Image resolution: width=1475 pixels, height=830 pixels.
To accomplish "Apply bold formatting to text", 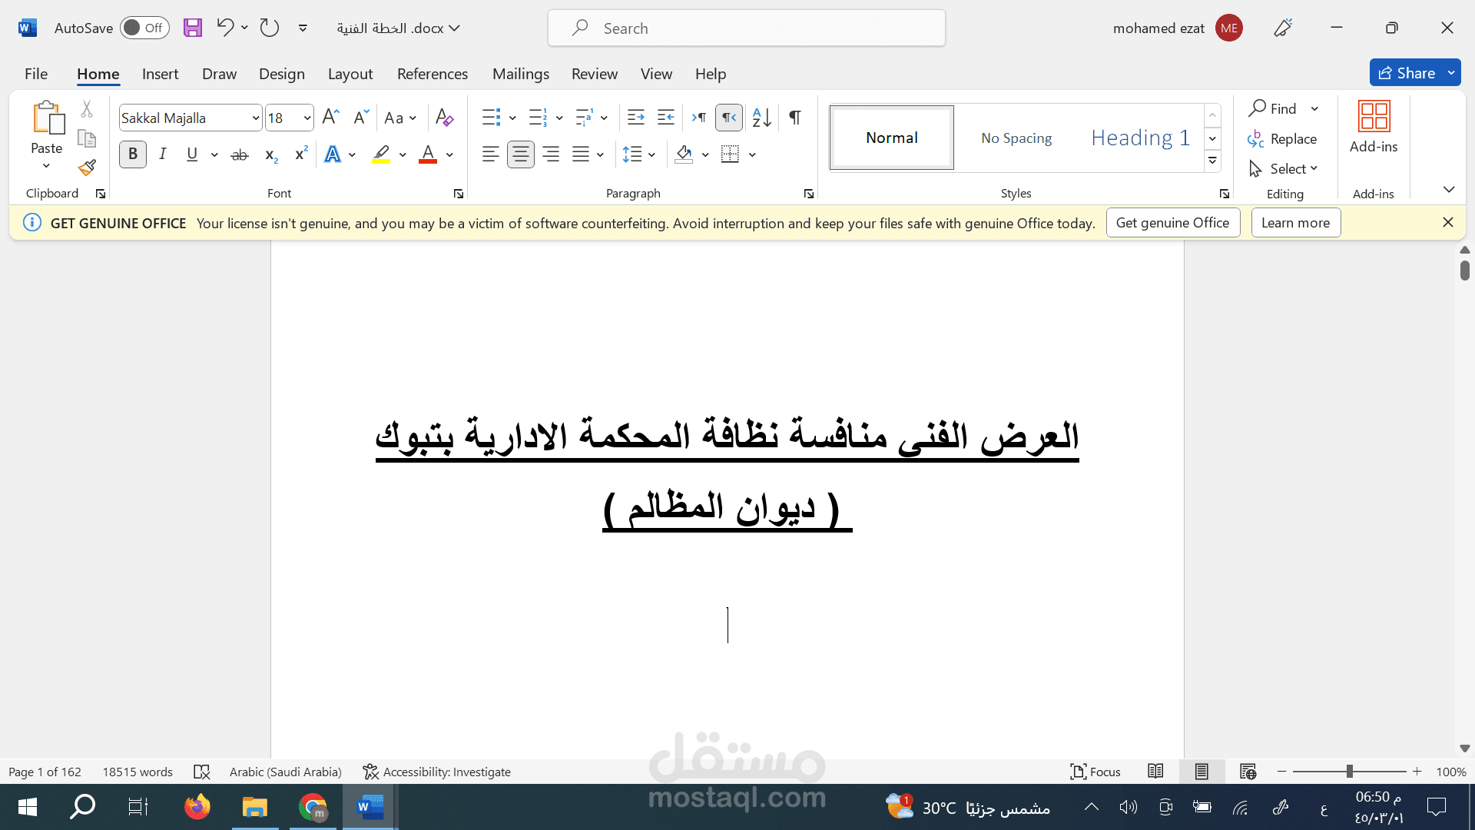I will pyautogui.click(x=132, y=154).
